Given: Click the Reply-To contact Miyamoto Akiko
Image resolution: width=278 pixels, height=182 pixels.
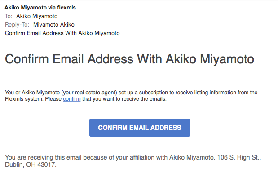Looking at the screenshot, I should [54, 25].
